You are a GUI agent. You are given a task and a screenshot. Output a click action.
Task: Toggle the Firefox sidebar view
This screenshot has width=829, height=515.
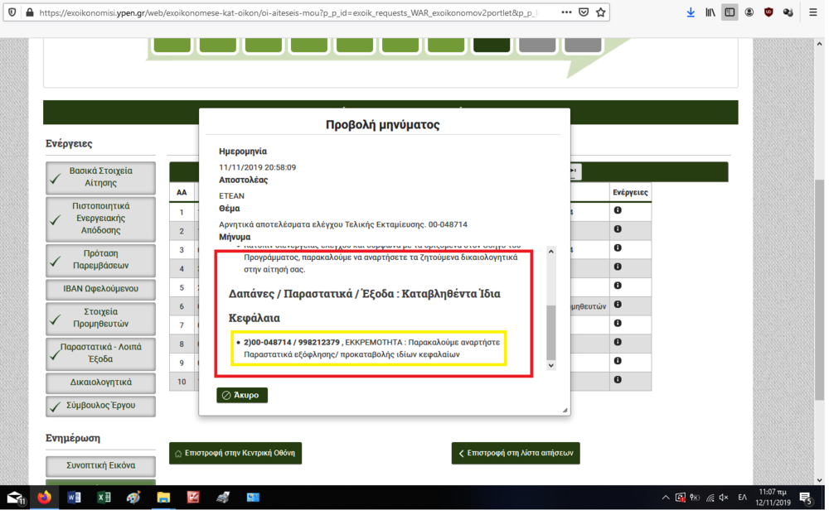click(730, 12)
